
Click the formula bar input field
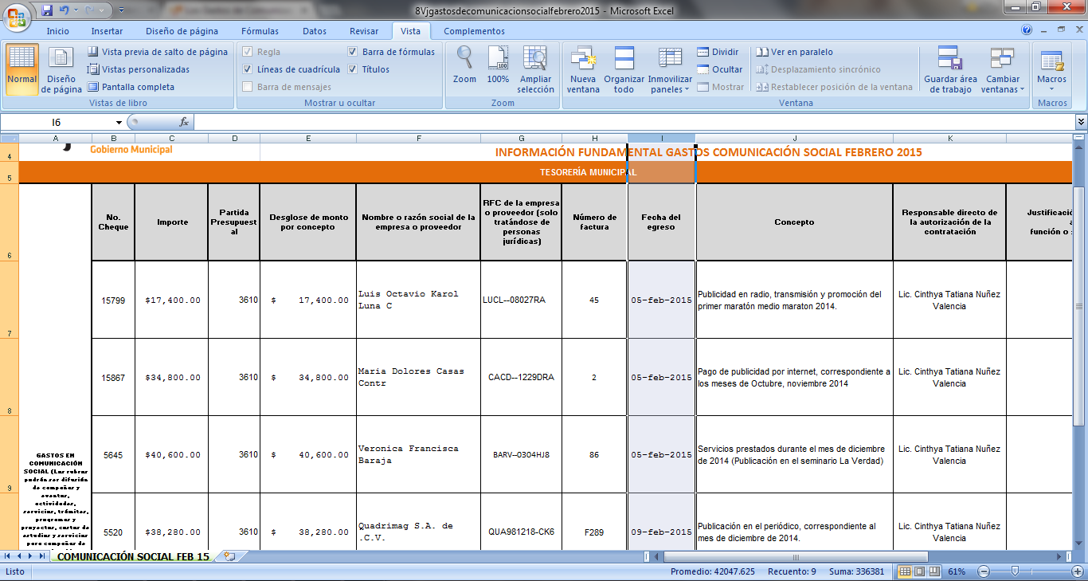tap(634, 122)
